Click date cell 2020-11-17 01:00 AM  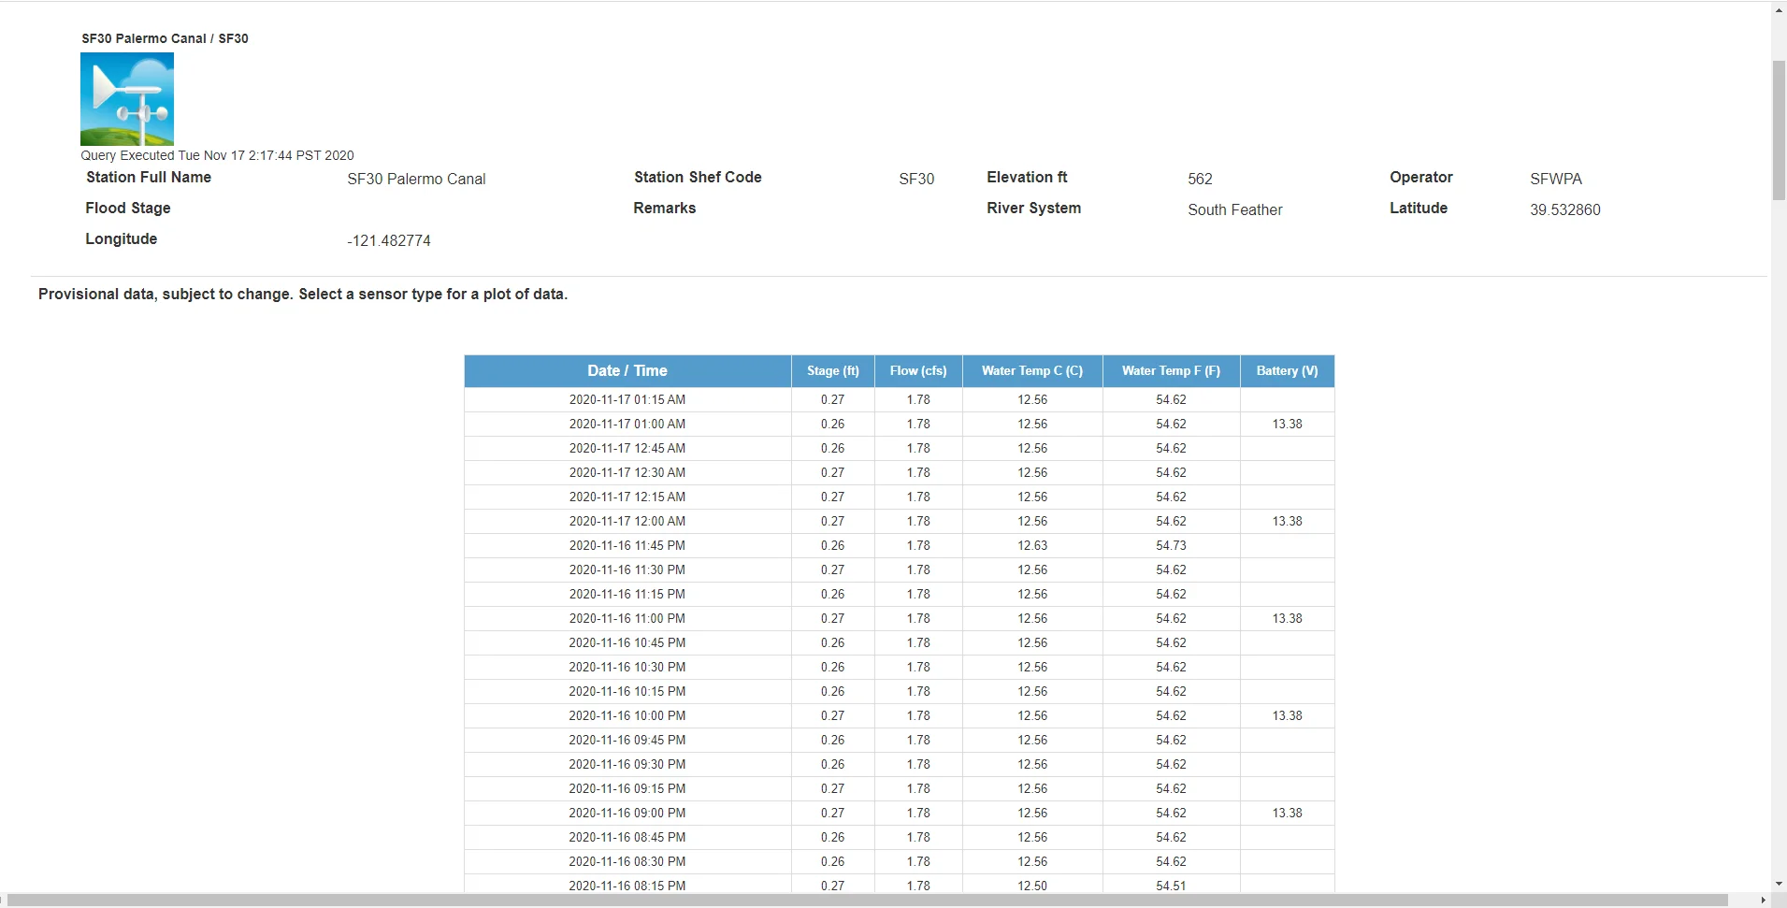click(627, 424)
